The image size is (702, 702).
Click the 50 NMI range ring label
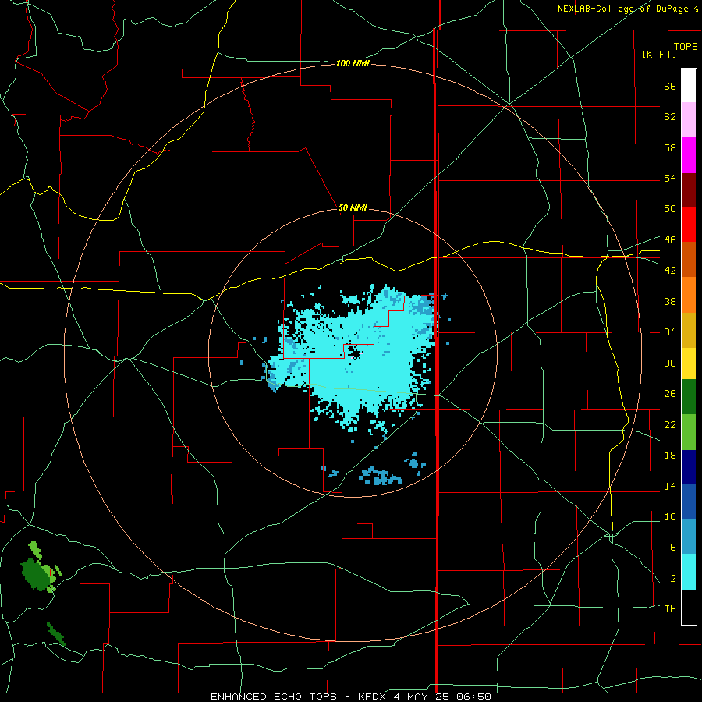[353, 207]
